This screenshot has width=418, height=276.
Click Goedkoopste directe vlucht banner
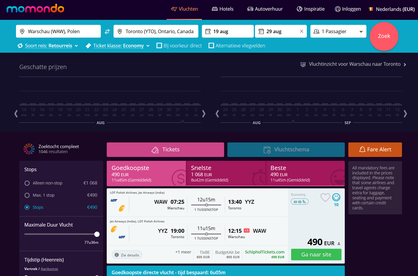(x=226, y=271)
